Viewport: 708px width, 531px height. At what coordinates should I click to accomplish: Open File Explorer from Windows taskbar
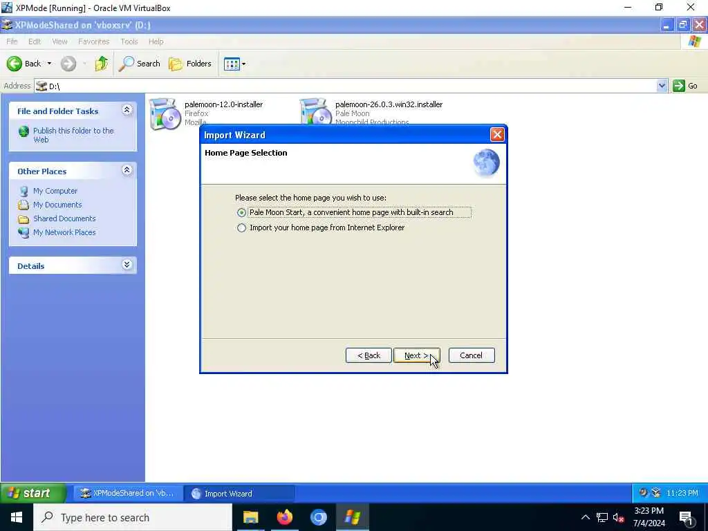pos(250,517)
